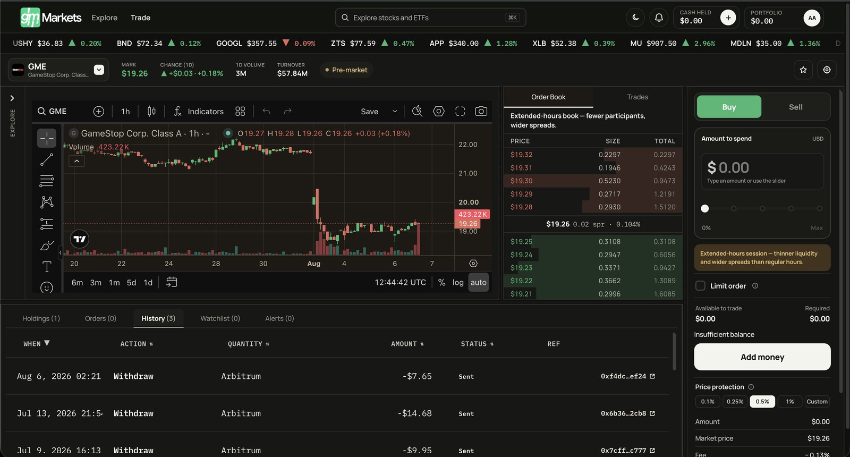Image resolution: width=850 pixels, height=457 pixels.
Task: Click Max point on amount slider
Action: (820, 208)
